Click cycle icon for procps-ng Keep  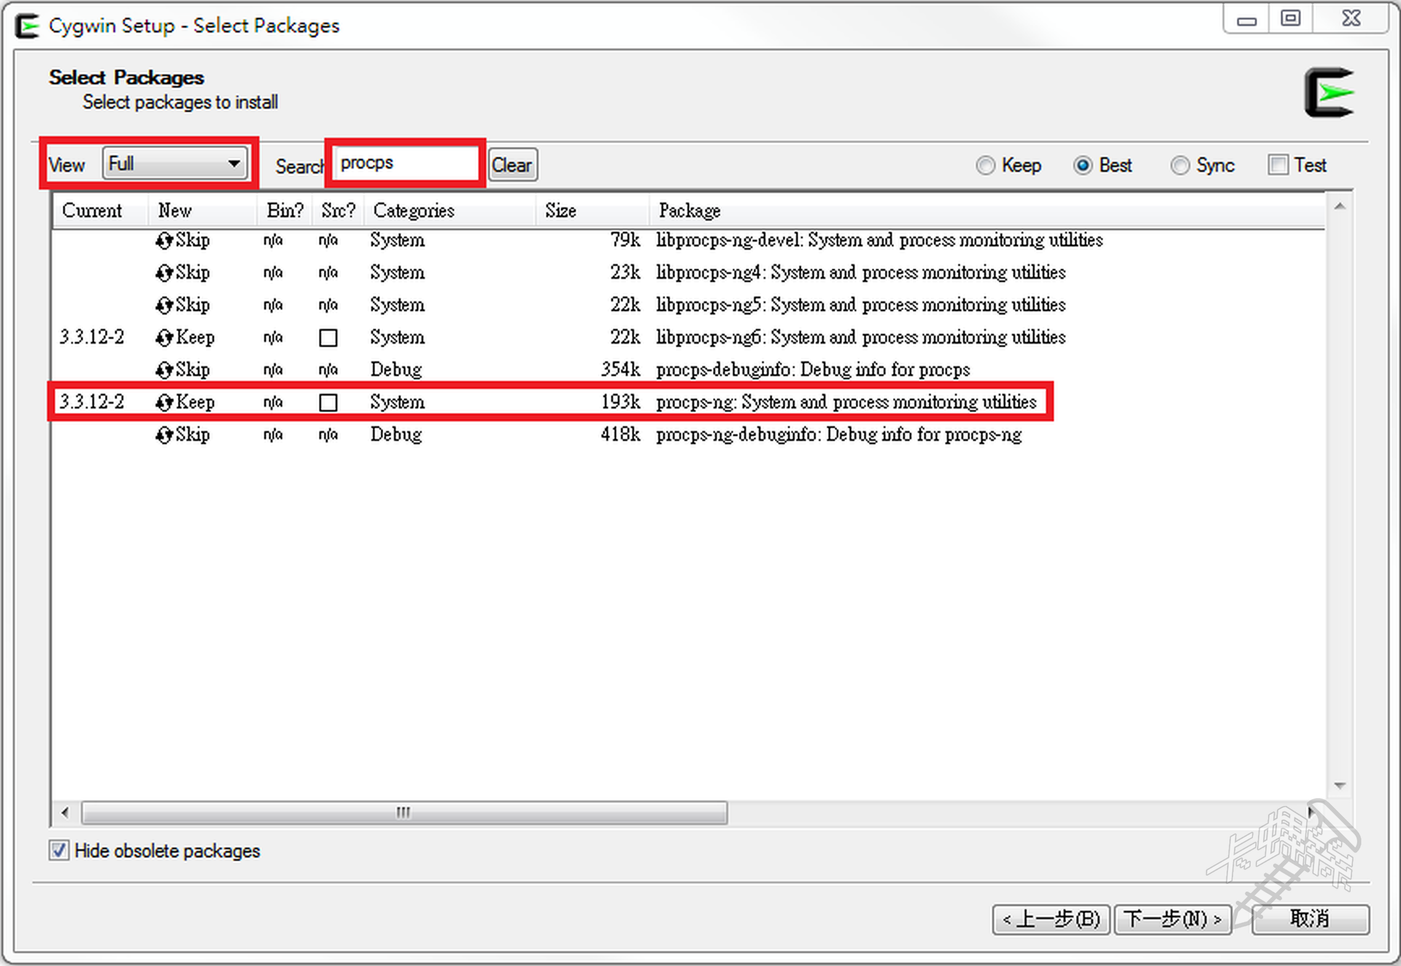tap(164, 402)
